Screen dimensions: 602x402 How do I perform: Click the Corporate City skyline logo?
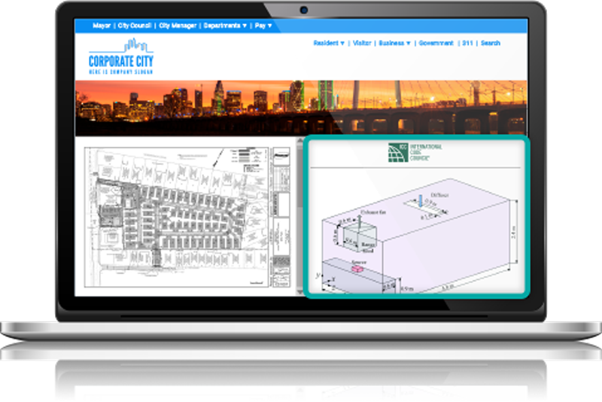pos(120,56)
